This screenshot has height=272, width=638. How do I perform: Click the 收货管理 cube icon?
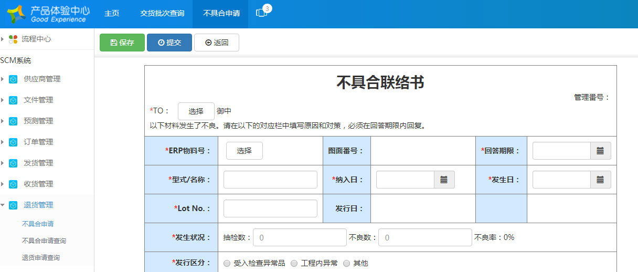click(x=13, y=184)
